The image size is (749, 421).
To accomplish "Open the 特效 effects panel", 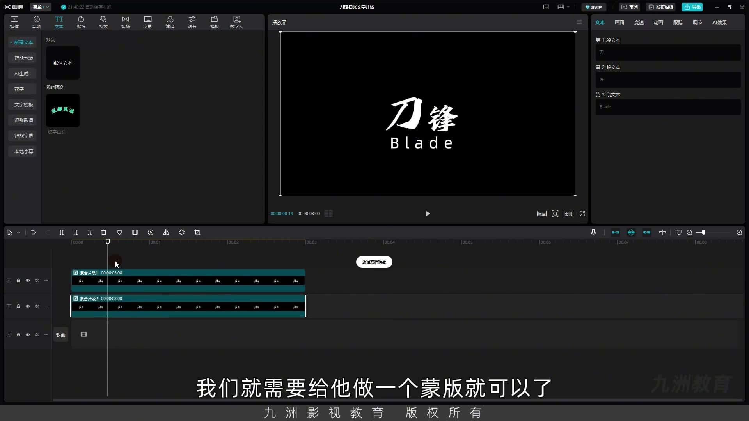I will click(x=103, y=22).
